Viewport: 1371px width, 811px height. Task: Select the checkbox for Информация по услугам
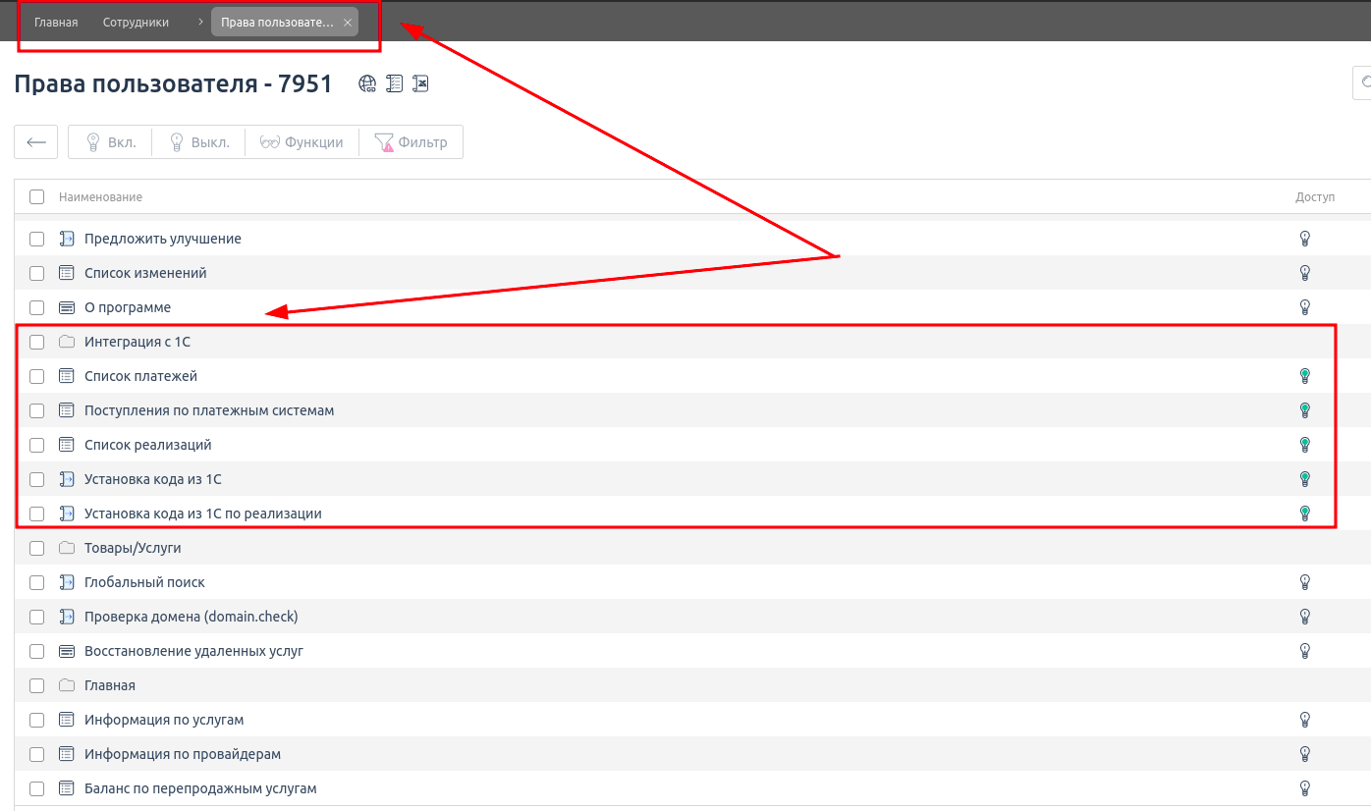click(x=37, y=720)
